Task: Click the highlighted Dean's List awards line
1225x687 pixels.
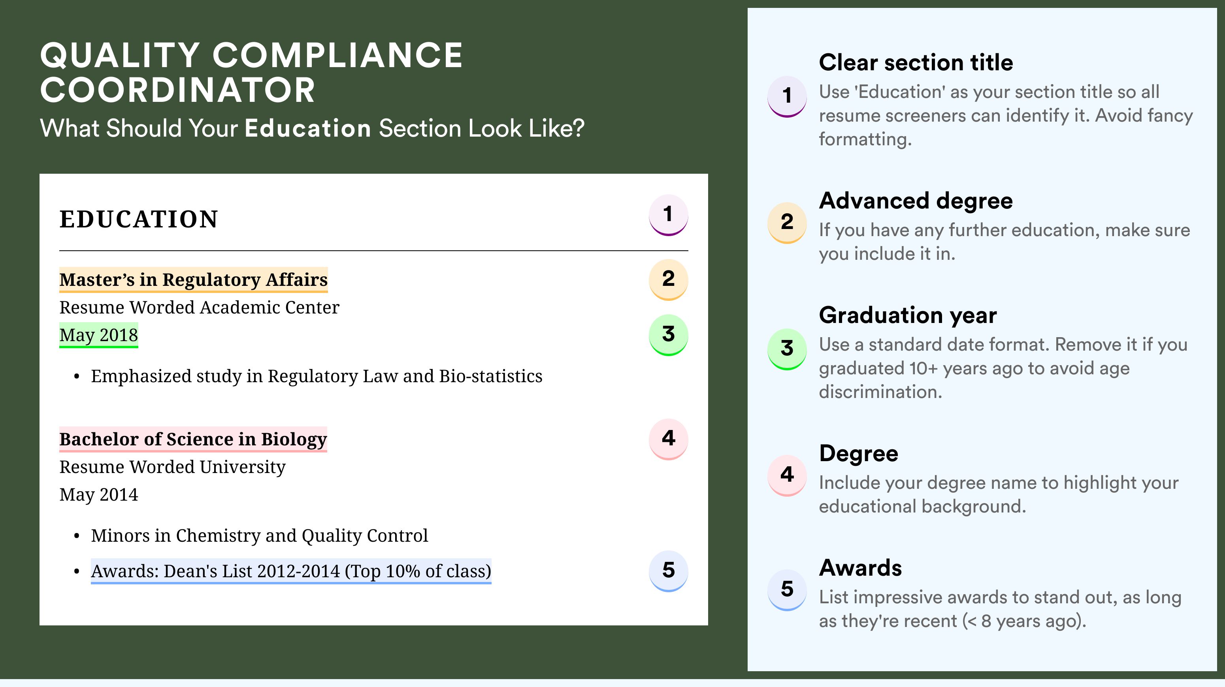Action: click(291, 571)
